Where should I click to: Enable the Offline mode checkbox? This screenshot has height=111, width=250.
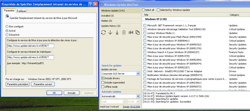click(x=102, y=87)
